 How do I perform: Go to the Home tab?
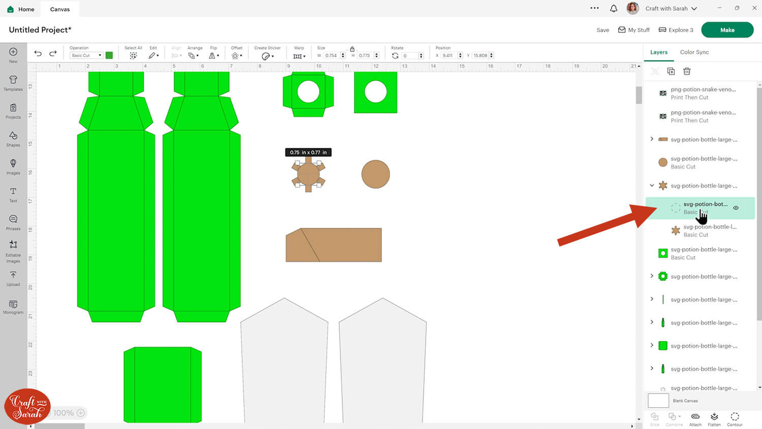pyautogui.click(x=21, y=9)
